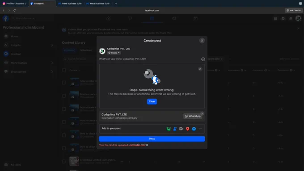Open the export data dropdown

pos(215,59)
